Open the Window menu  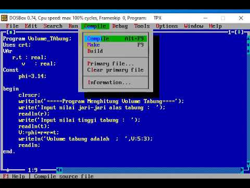[194, 26]
